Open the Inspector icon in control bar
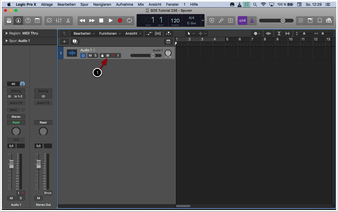 pos(18,20)
